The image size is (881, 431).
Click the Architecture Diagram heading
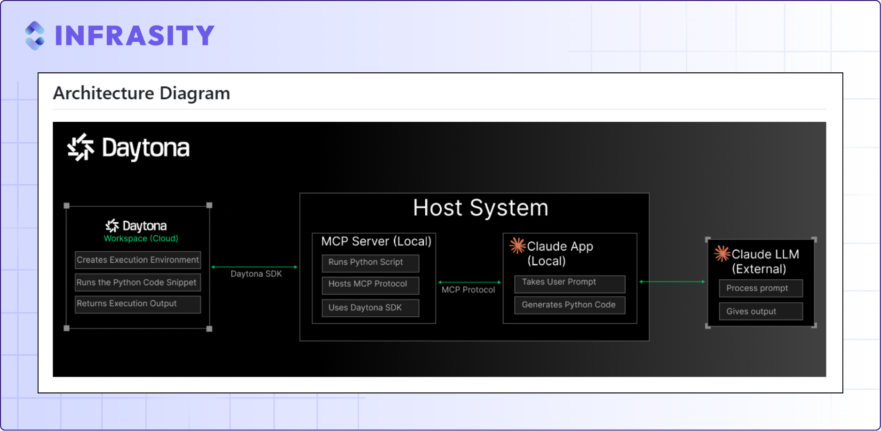(x=142, y=93)
